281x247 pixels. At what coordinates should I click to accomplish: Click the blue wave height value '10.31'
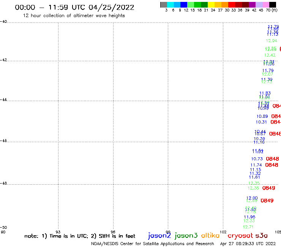point(261,122)
